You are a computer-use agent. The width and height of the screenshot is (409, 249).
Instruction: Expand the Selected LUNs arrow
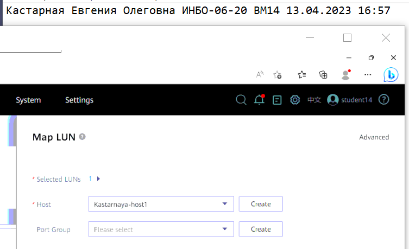(x=98, y=179)
